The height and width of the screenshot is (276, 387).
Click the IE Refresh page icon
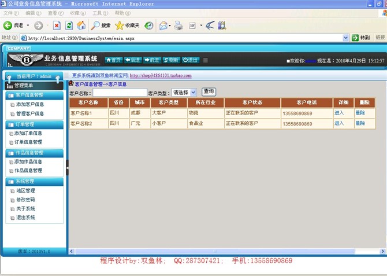tap(69, 25)
